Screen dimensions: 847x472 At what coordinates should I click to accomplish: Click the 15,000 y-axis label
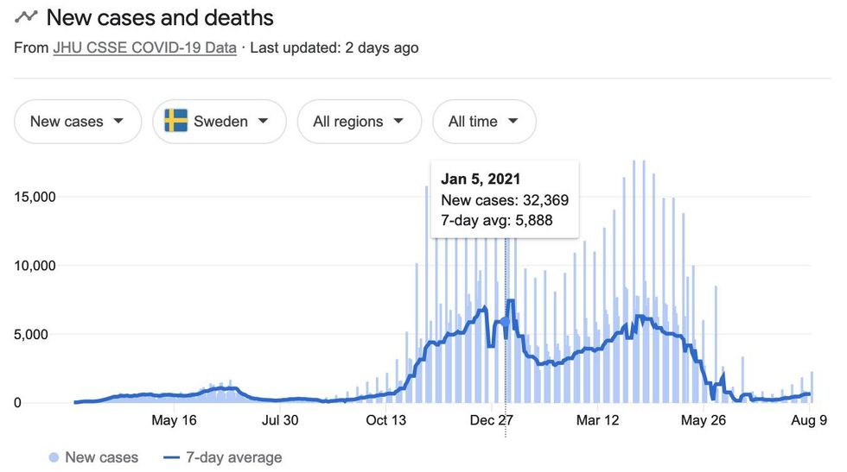[35, 196]
